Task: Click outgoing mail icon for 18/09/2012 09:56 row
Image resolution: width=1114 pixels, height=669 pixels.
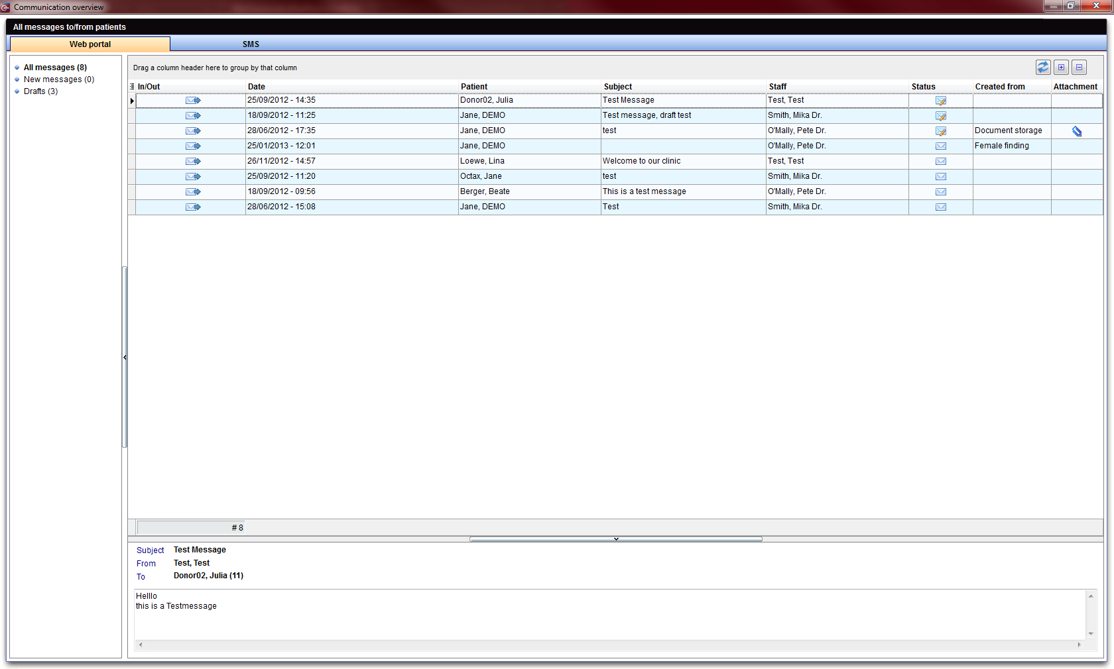Action: [193, 191]
